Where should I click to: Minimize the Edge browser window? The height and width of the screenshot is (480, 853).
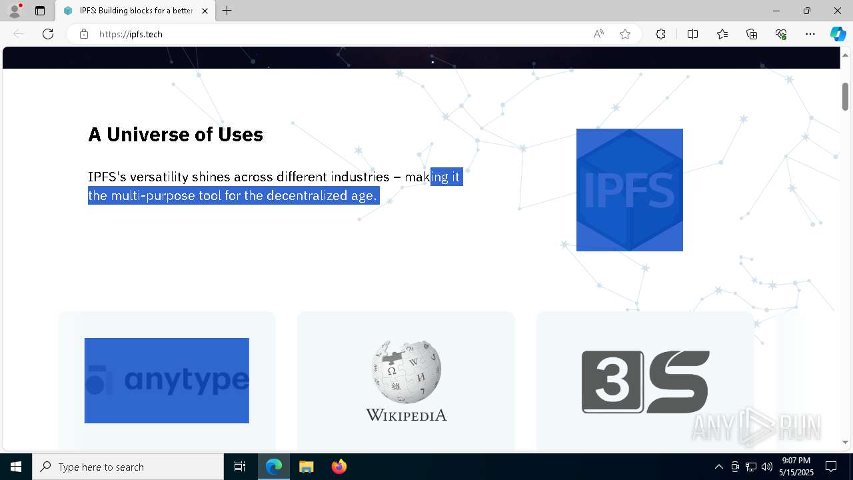[x=776, y=11]
